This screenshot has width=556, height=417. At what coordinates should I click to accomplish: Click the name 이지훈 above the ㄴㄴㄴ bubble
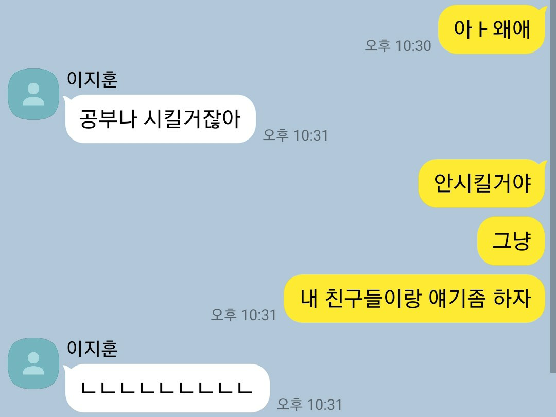point(92,348)
